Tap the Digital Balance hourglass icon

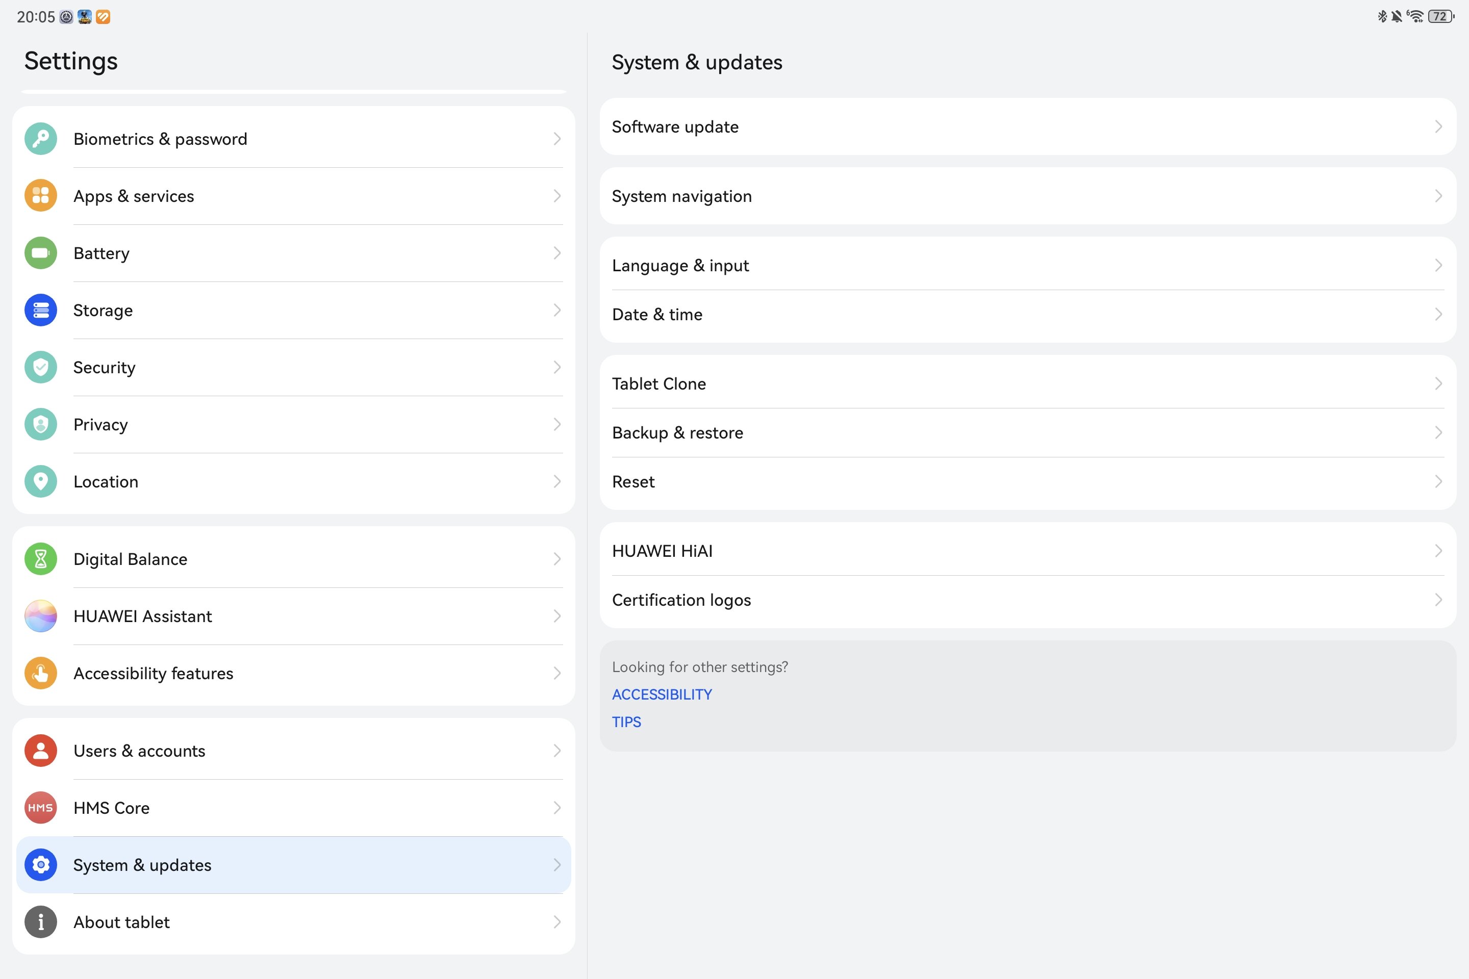pos(41,559)
